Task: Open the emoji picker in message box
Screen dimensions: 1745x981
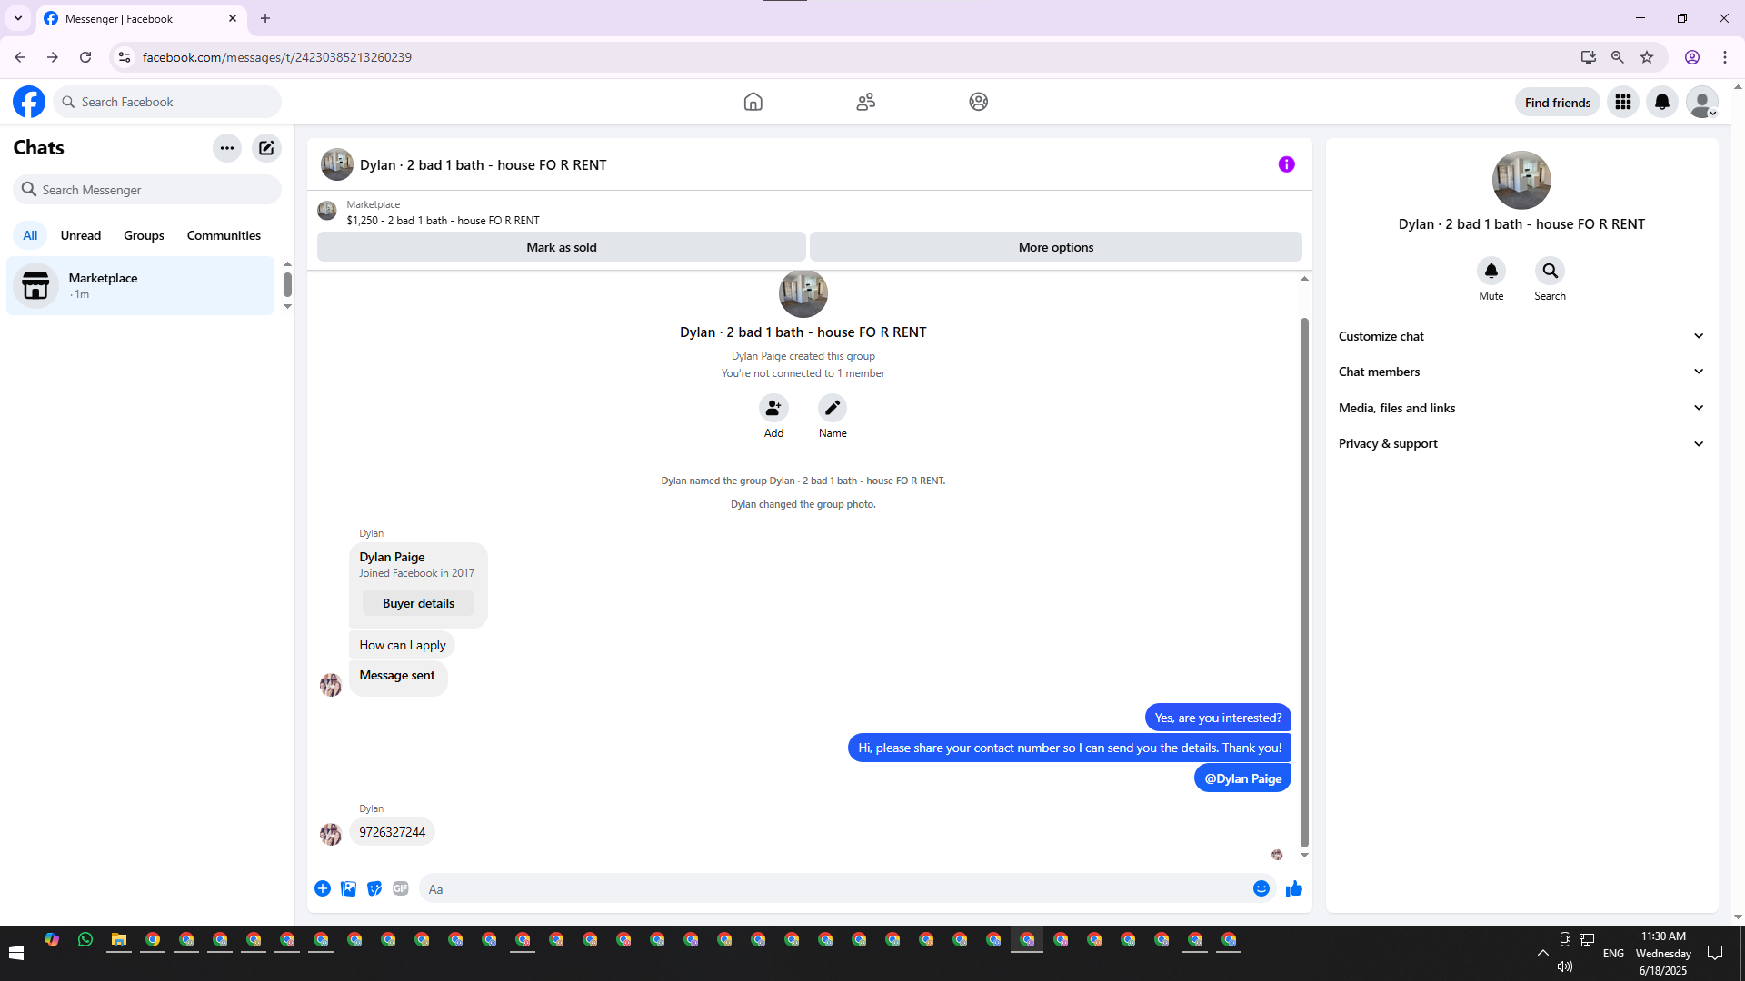Action: 1261,888
